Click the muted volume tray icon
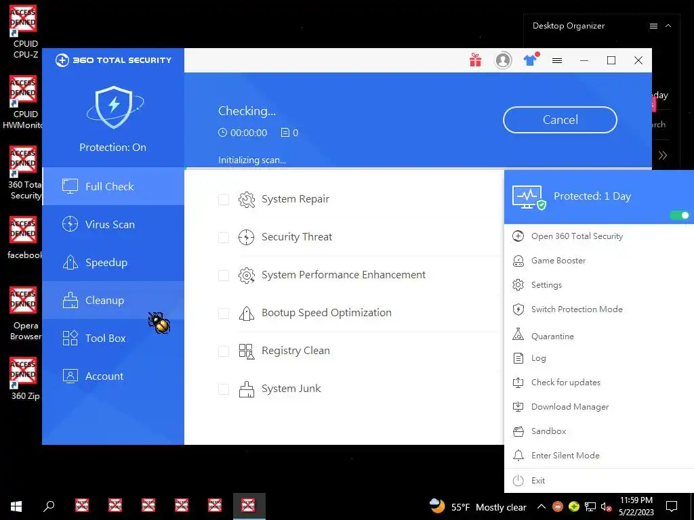Image resolution: width=694 pixels, height=520 pixels. click(606, 506)
